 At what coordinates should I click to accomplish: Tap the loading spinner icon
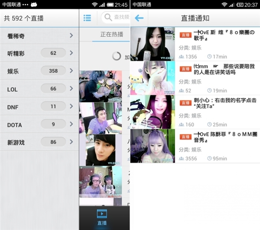click(x=117, y=56)
